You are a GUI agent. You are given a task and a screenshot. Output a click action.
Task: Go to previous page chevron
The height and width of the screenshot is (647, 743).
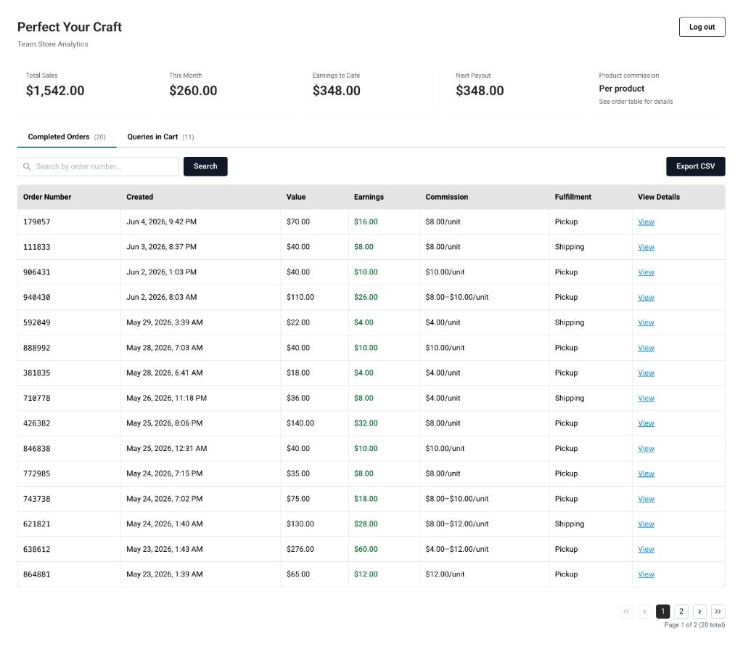click(644, 611)
